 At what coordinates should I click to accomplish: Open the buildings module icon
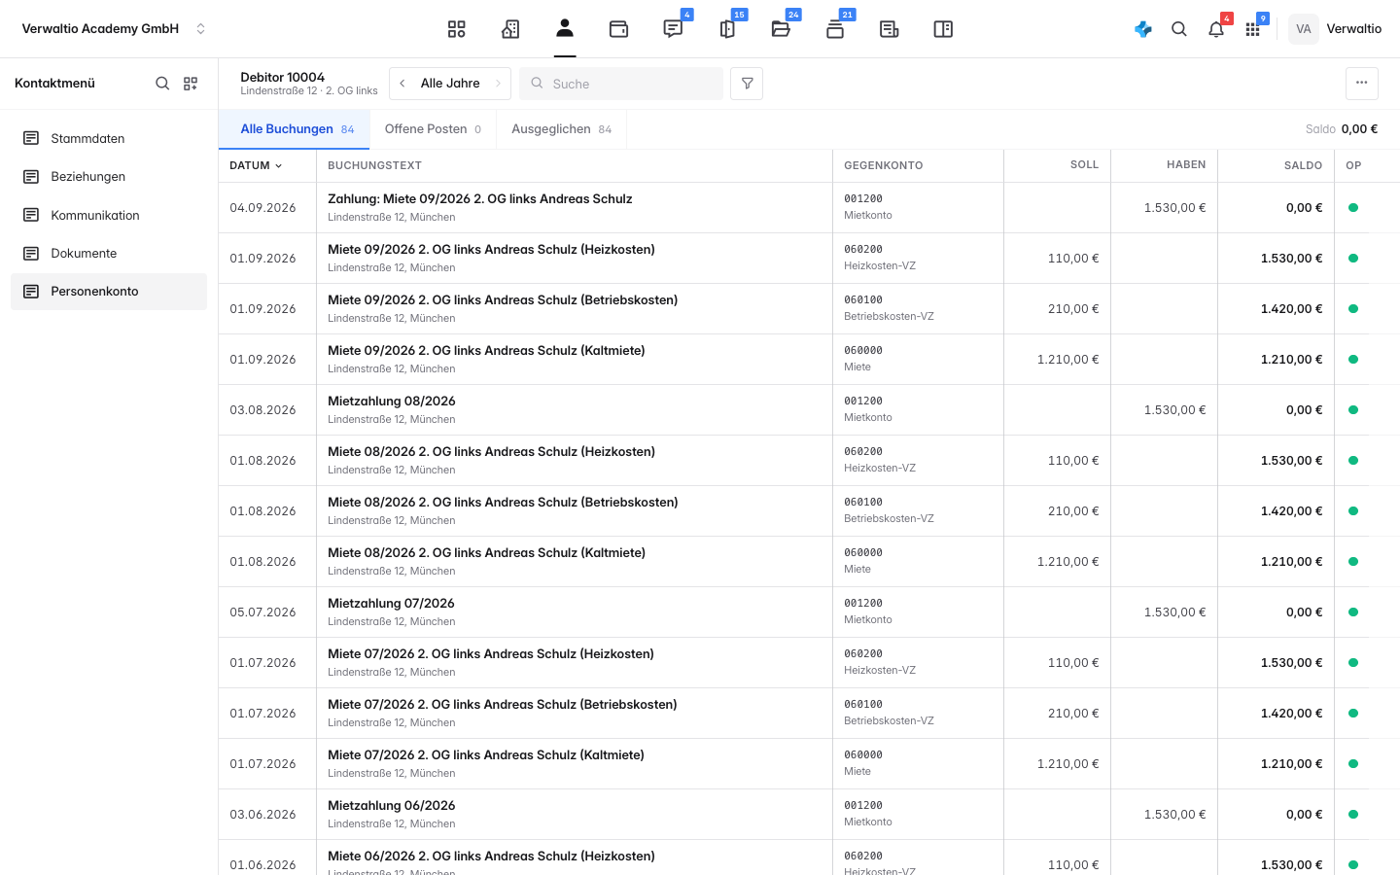point(510,29)
